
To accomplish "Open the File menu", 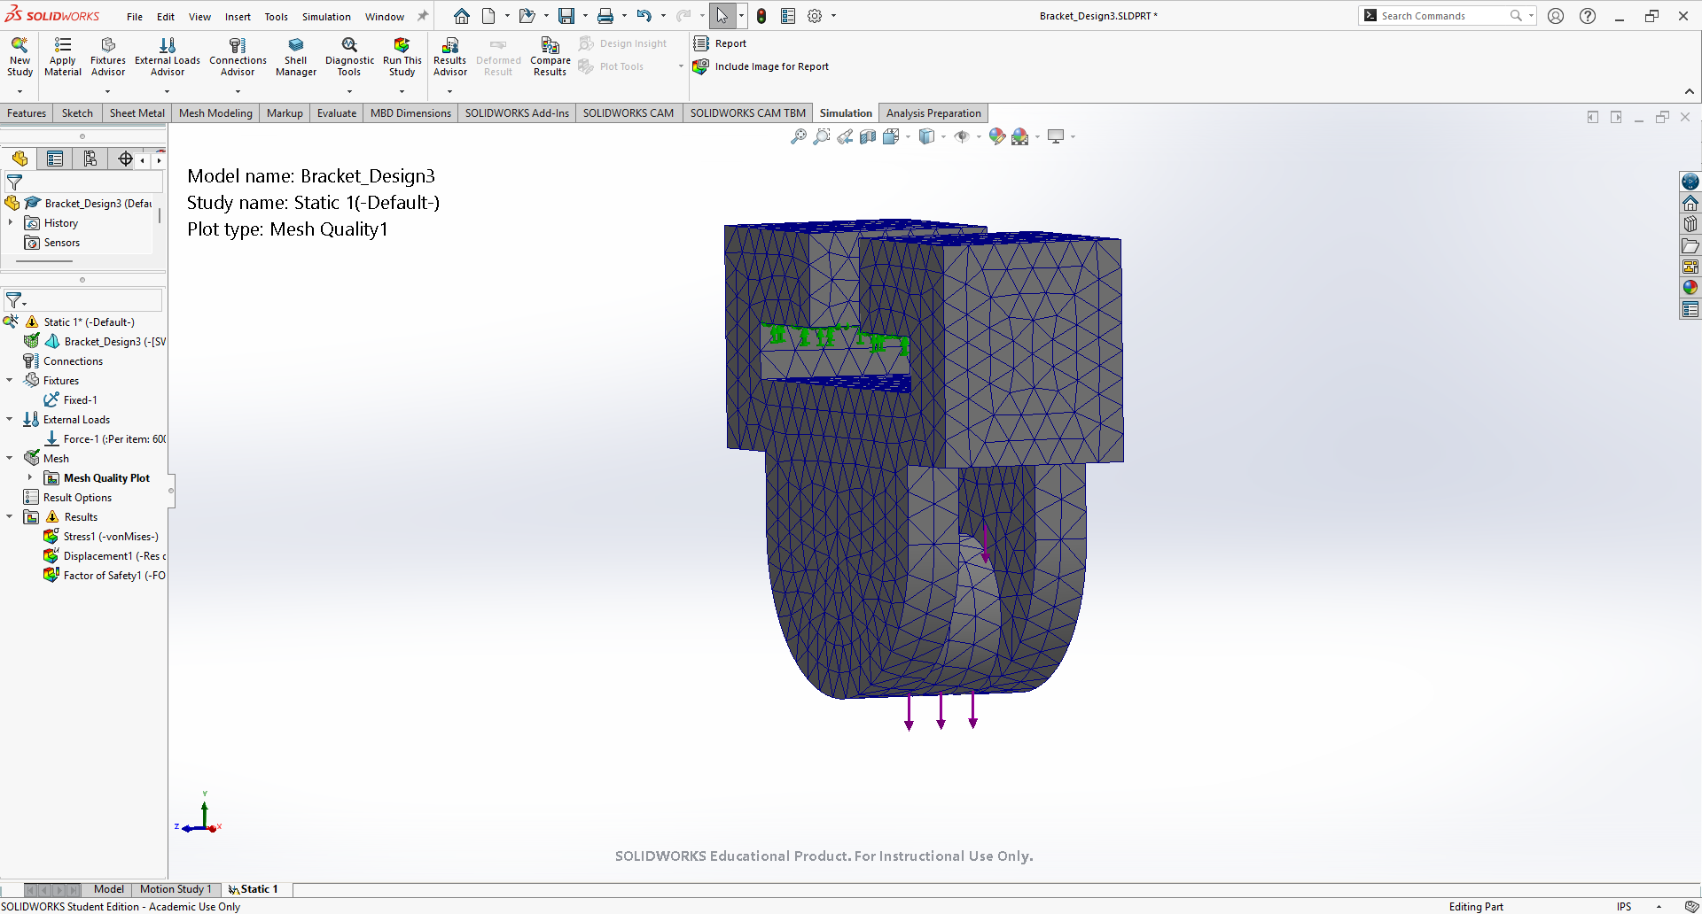I will (135, 17).
